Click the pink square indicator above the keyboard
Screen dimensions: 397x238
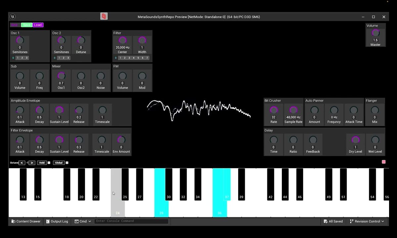[384, 162]
